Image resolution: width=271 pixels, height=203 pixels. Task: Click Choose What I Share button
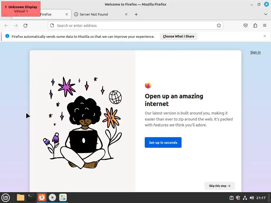(179, 36)
